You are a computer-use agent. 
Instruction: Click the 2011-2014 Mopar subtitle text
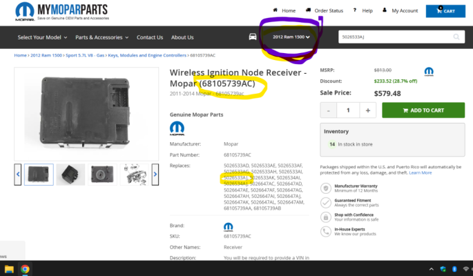[206, 94]
